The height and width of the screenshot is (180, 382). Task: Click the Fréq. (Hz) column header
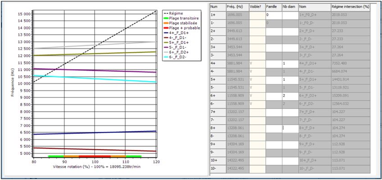(237, 7)
